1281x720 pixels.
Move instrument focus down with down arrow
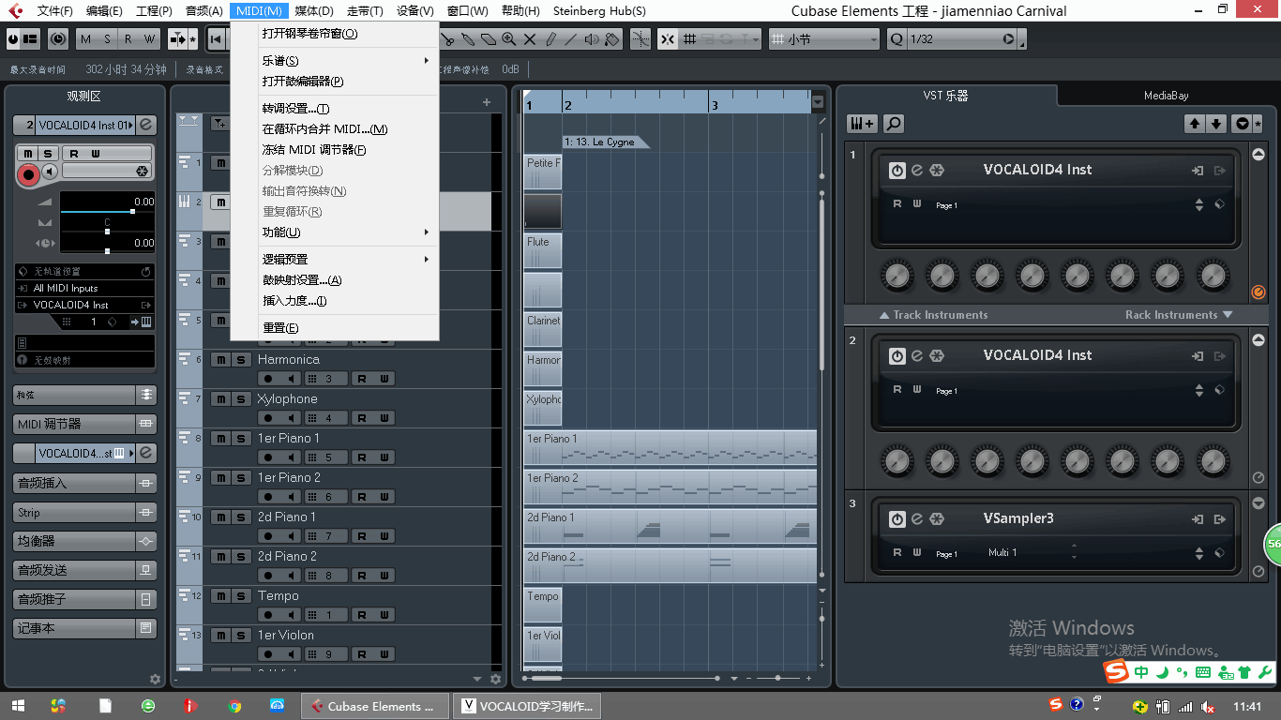pyautogui.click(x=1216, y=124)
